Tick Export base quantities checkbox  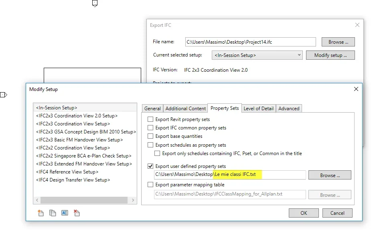pyautogui.click(x=150, y=136)
